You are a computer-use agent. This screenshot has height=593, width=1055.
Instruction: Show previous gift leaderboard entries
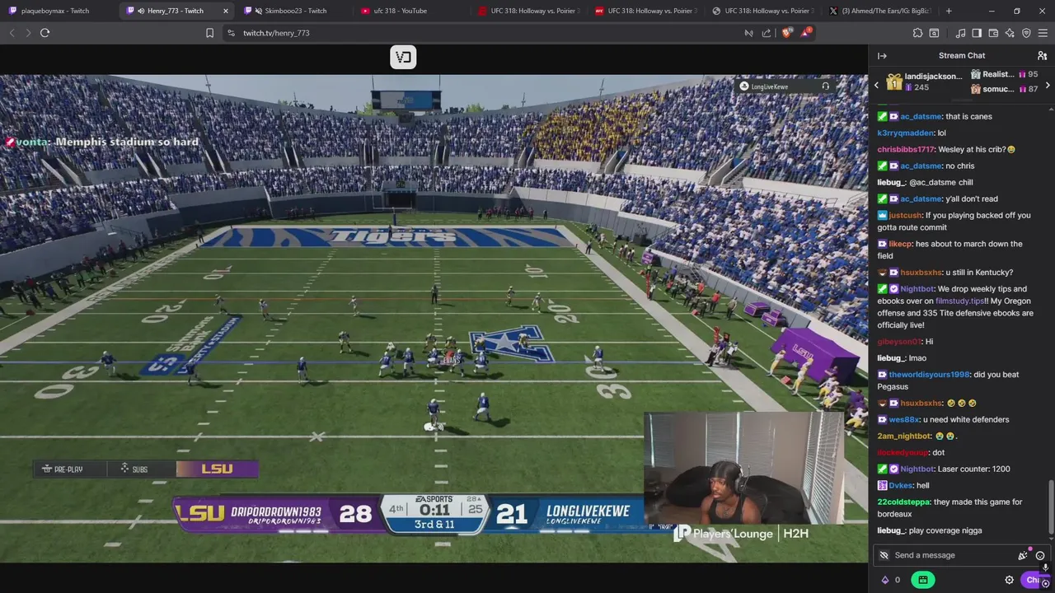point(876,85)
